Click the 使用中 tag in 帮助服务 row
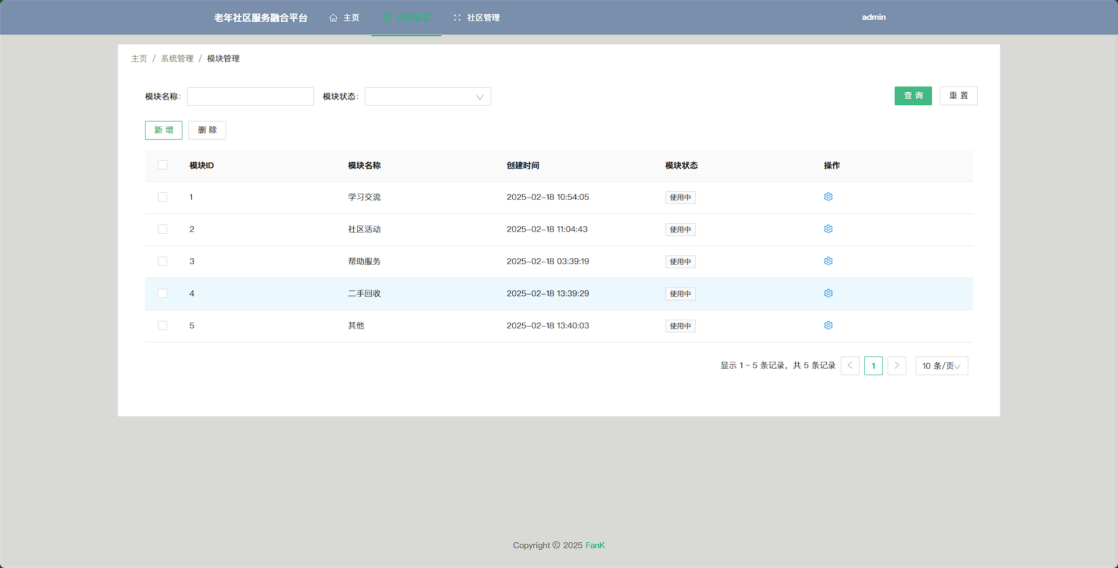Screen dimensions: 1118x568 (x=681, y=262)
